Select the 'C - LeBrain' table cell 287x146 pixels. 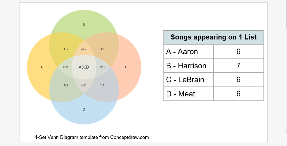point(188,80)
